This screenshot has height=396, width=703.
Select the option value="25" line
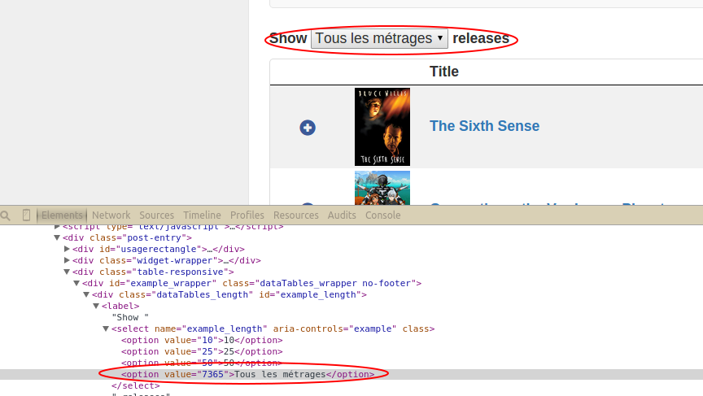click(x=202, y=351)
